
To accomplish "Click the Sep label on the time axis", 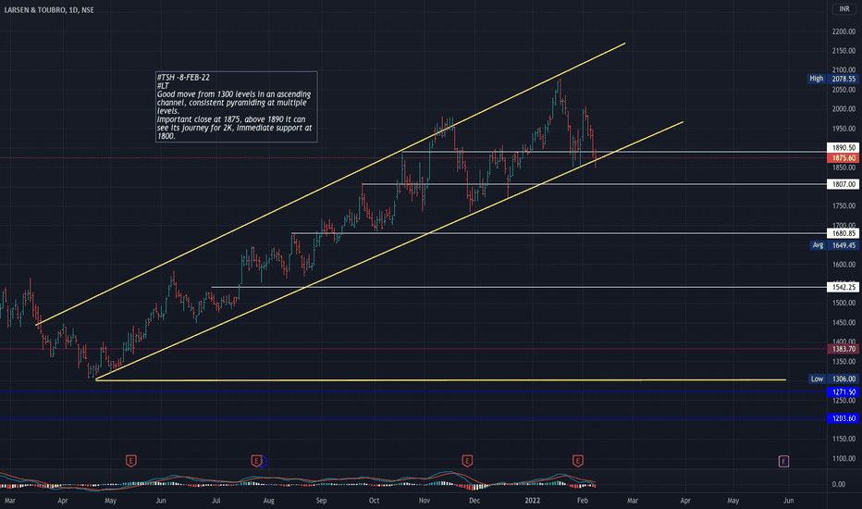I will 321,501.
